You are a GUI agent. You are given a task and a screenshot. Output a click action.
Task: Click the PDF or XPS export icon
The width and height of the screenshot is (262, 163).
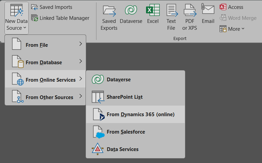point(189,17)
